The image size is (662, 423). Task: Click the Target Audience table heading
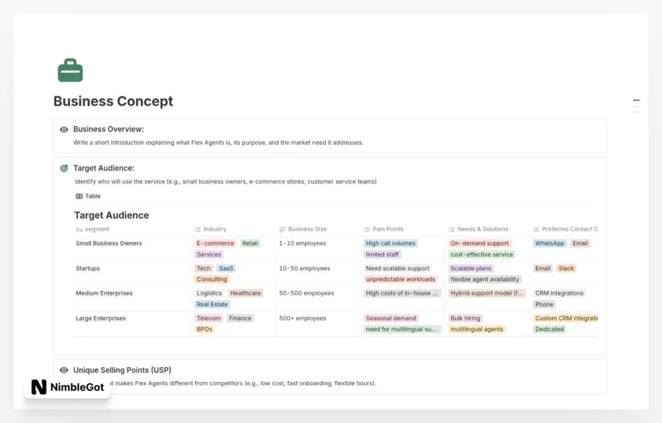111,215
